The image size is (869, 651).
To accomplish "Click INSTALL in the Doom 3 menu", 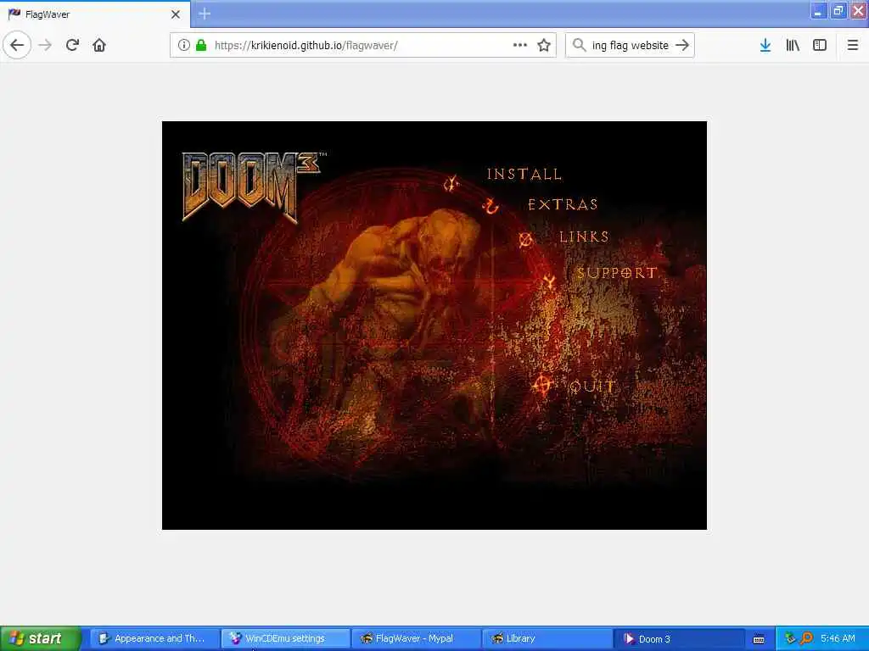I will click(524, 175).
